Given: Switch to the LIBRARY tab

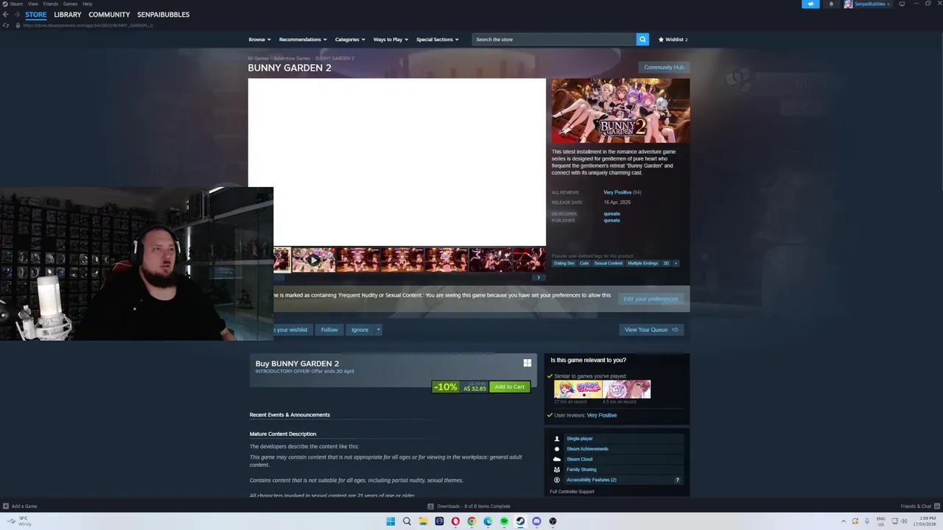Looking at the screenshot, I should pos(68,15).
